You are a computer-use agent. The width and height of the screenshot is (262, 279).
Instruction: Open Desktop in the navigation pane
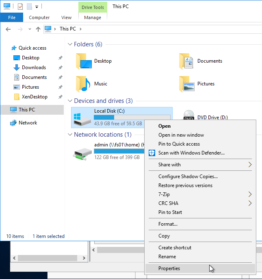point(30,58)
